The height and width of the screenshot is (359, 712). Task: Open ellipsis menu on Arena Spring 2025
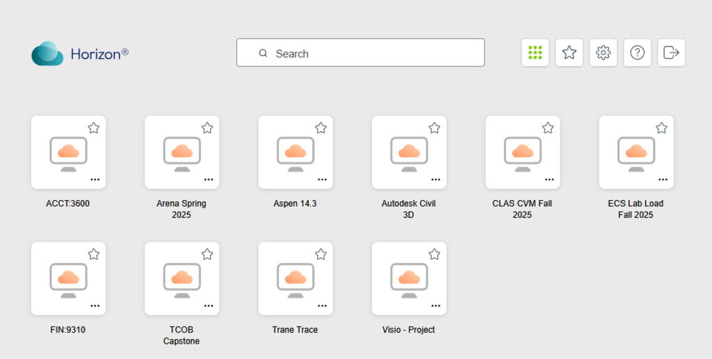(x=209, y=179)
